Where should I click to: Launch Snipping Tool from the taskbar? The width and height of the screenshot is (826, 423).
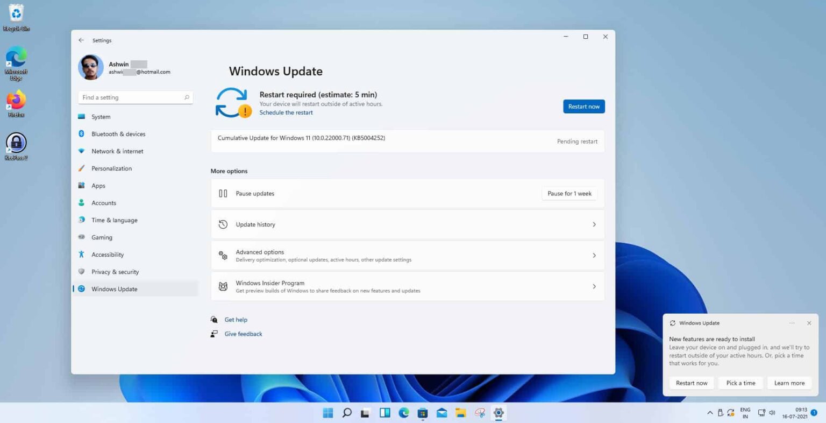tap(480, 413)
